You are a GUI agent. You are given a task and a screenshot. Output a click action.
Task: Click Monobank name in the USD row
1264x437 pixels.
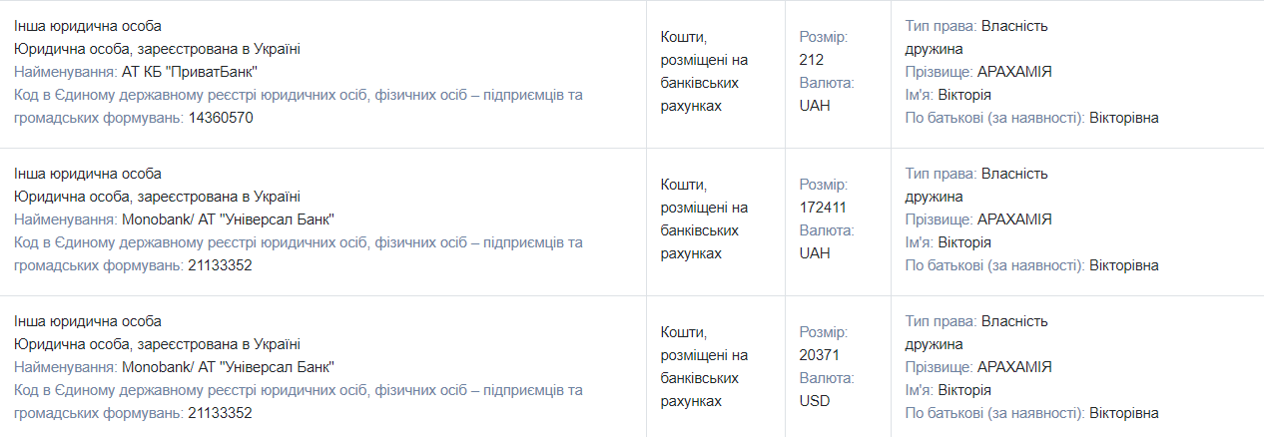pyautogui.click(x=228, y=367)
